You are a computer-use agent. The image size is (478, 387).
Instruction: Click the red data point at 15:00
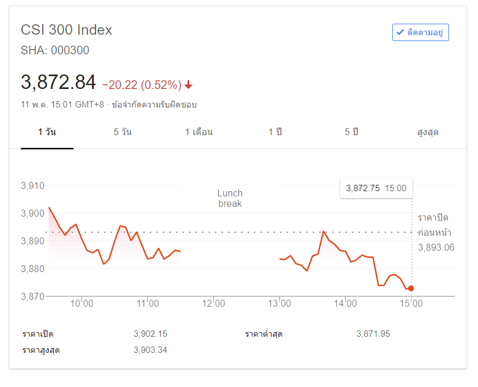(x=411, y=288)
